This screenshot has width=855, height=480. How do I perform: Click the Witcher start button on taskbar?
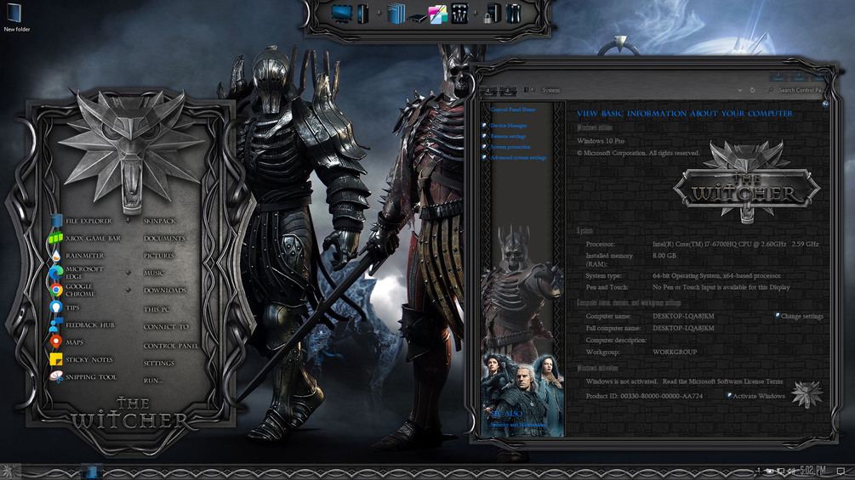click(9, 472)
